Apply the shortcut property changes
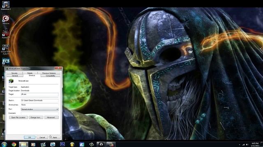This screenshot has height=147, width=263. click(55, 137)
